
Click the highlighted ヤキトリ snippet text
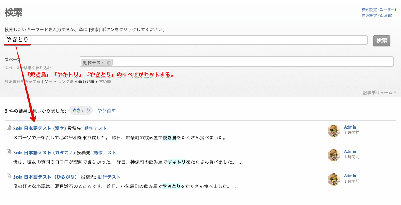tap(177, 162)
